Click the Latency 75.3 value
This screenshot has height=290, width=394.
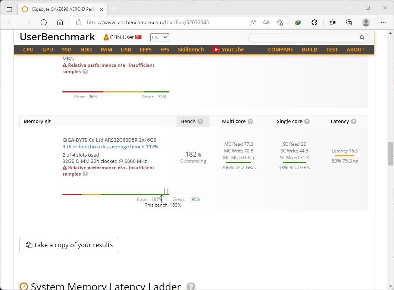coord(344,151)
